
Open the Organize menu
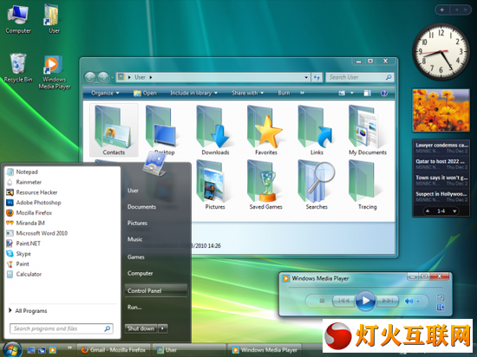click(x=105, y=93)
